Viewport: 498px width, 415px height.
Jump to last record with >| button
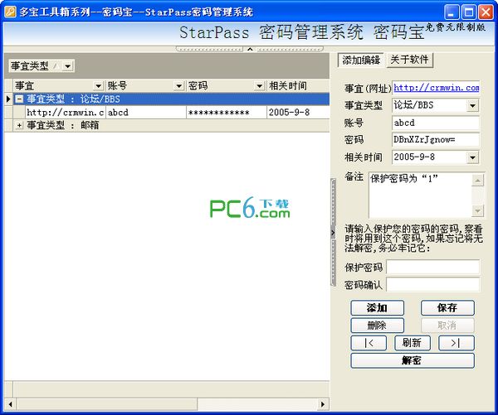[x=456, y=343]
